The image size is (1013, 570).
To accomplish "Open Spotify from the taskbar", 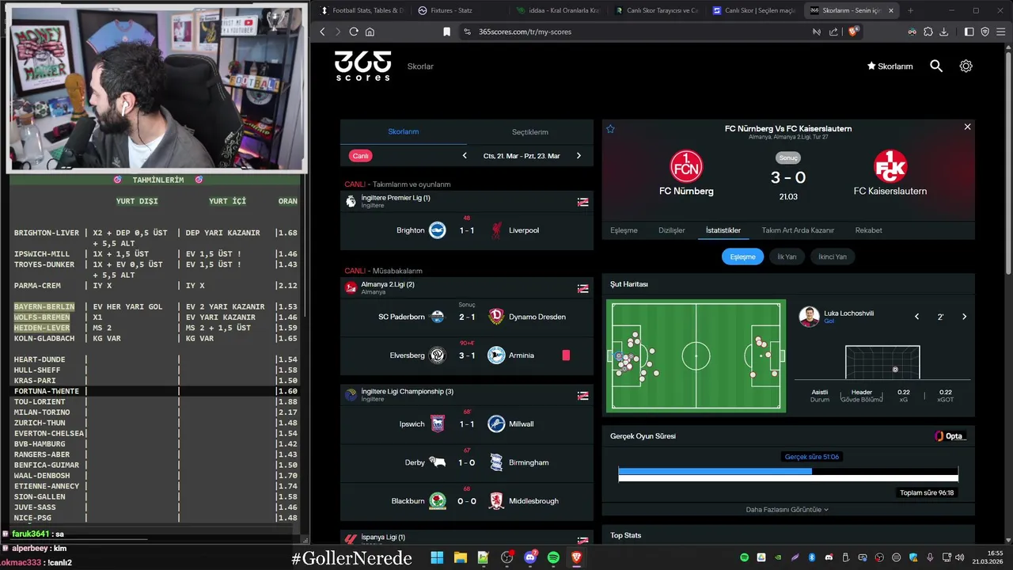I will pos(553,558).
